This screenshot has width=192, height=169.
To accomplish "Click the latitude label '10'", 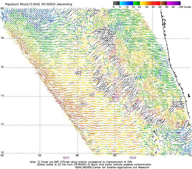I will (x=2, y=153).
